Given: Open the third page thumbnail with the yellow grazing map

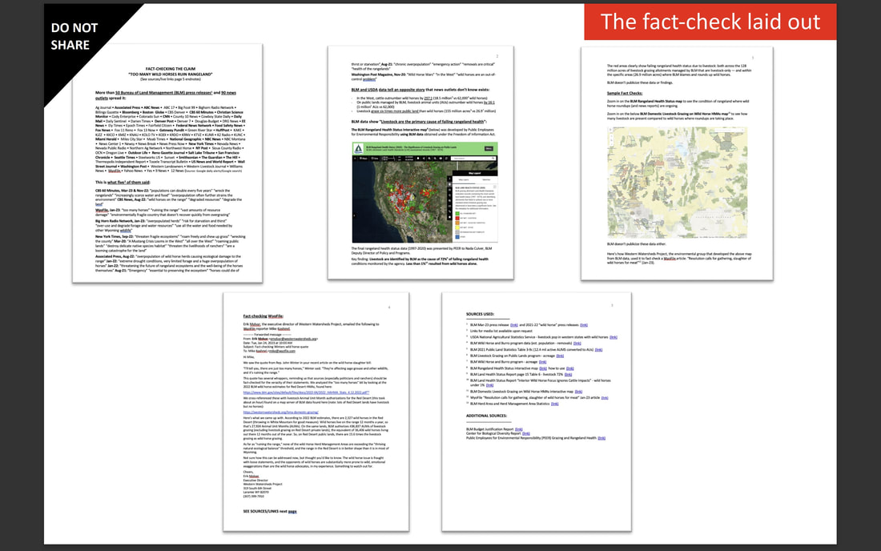Looking at the screenshot, I should pyautogui.click(x=677, y=163).
